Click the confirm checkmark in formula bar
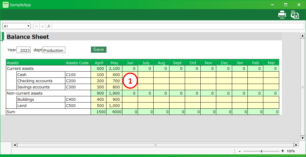 (43, 26)
